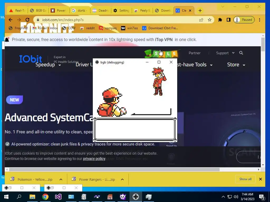Open the FrogFind! bookmark
The image size is (270, 202).
click(x=18, y=28)
